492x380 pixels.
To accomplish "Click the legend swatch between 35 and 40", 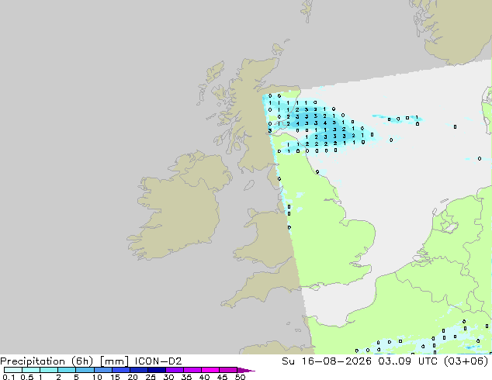I will tap(192, 370).
